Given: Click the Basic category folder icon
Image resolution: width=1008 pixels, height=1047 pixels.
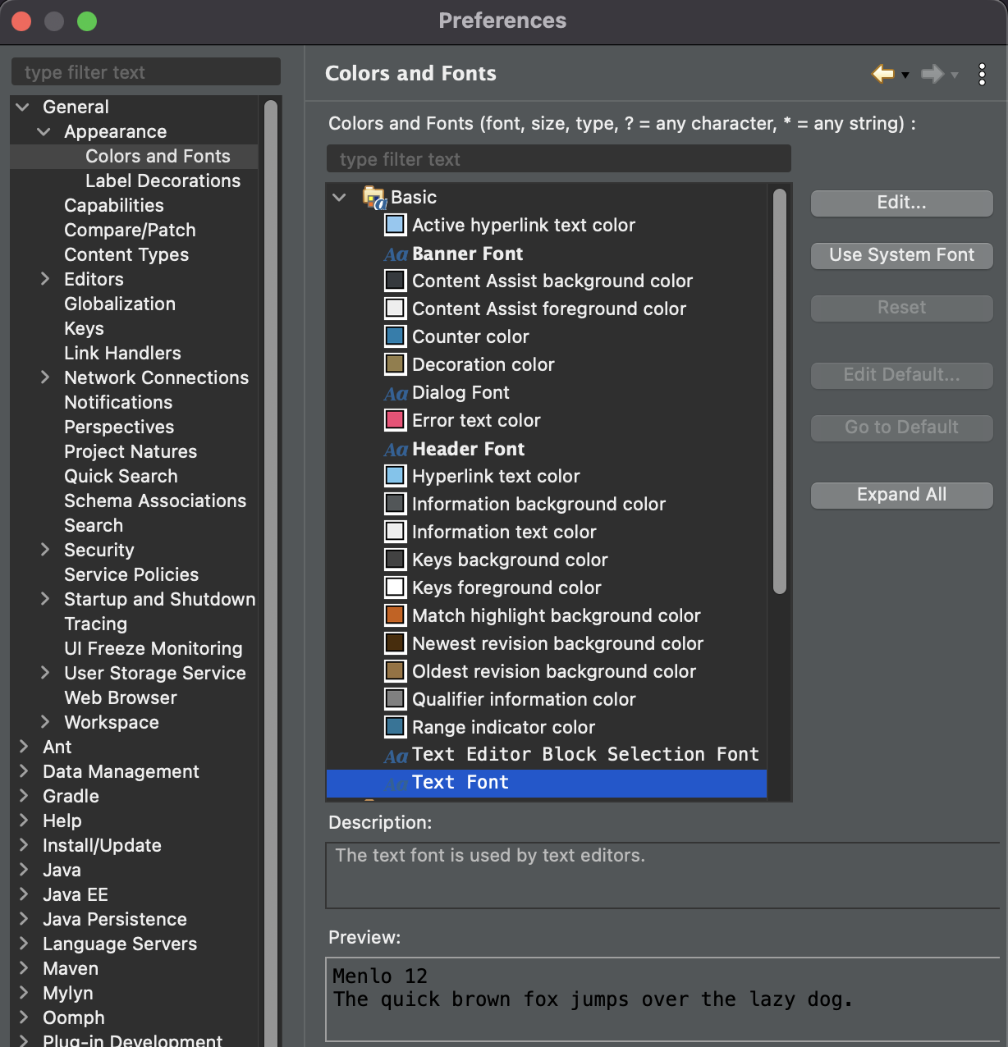Looking at the screenshot, I should click(374, 198).
